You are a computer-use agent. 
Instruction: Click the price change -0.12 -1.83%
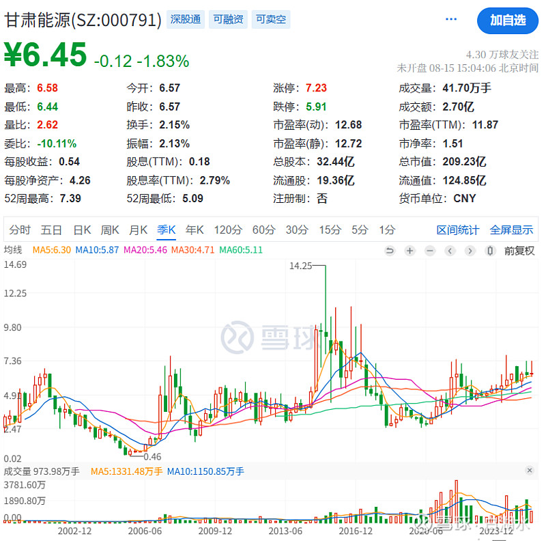[142, 61]
